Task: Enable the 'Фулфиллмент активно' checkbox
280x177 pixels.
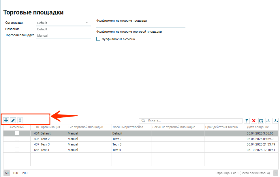Action: (x=98, y=39)
